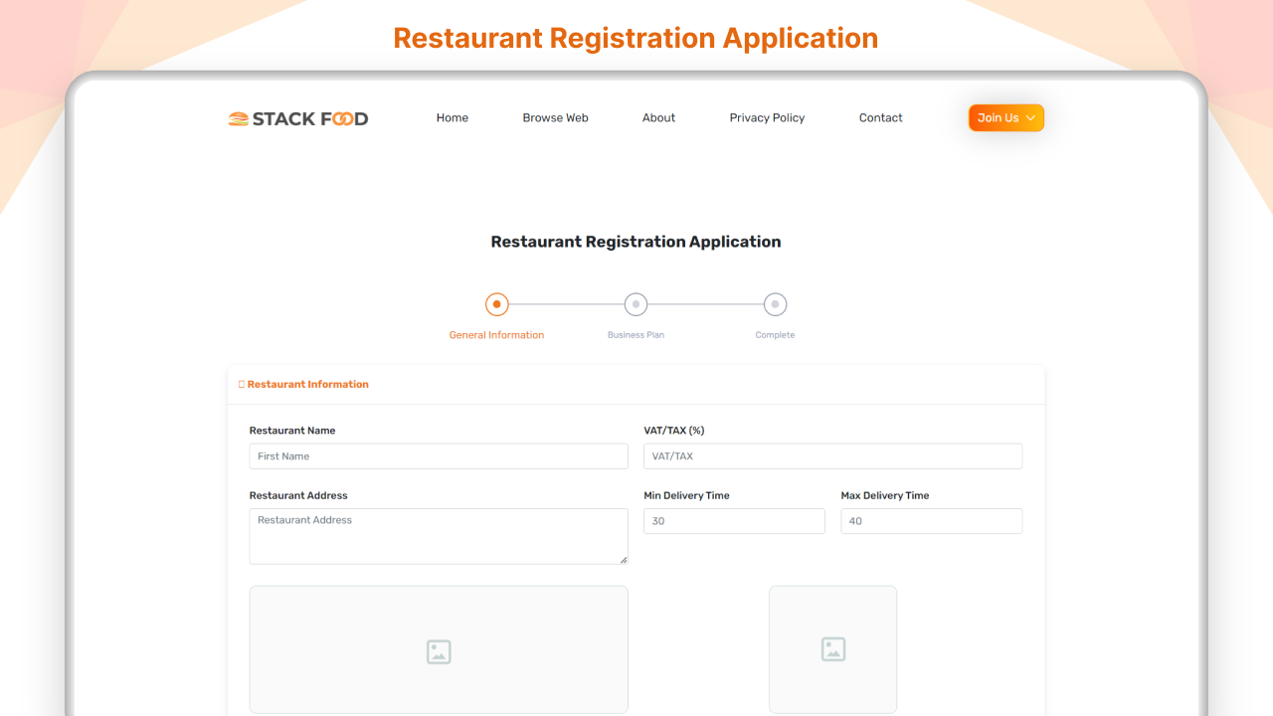
Task: Open the Privacy Policy page
Action: click(x=767, y=117)
